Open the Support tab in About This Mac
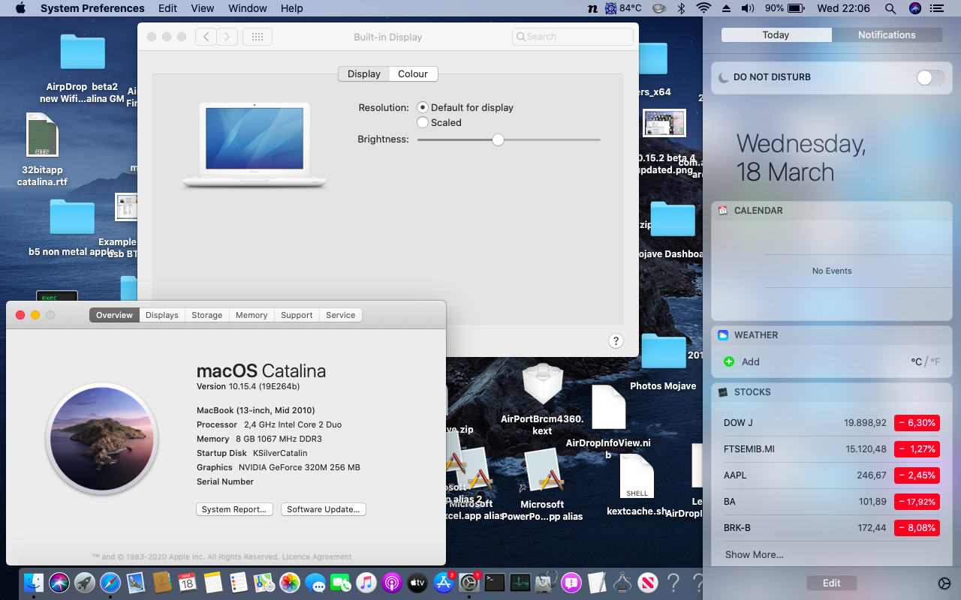The width and height of the screenshot is (961, 600). click(297, 315)
